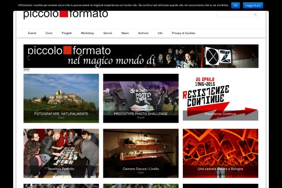Open the Workshop menu
Viewport: 282px width, 188px height.
click(87, 33)
